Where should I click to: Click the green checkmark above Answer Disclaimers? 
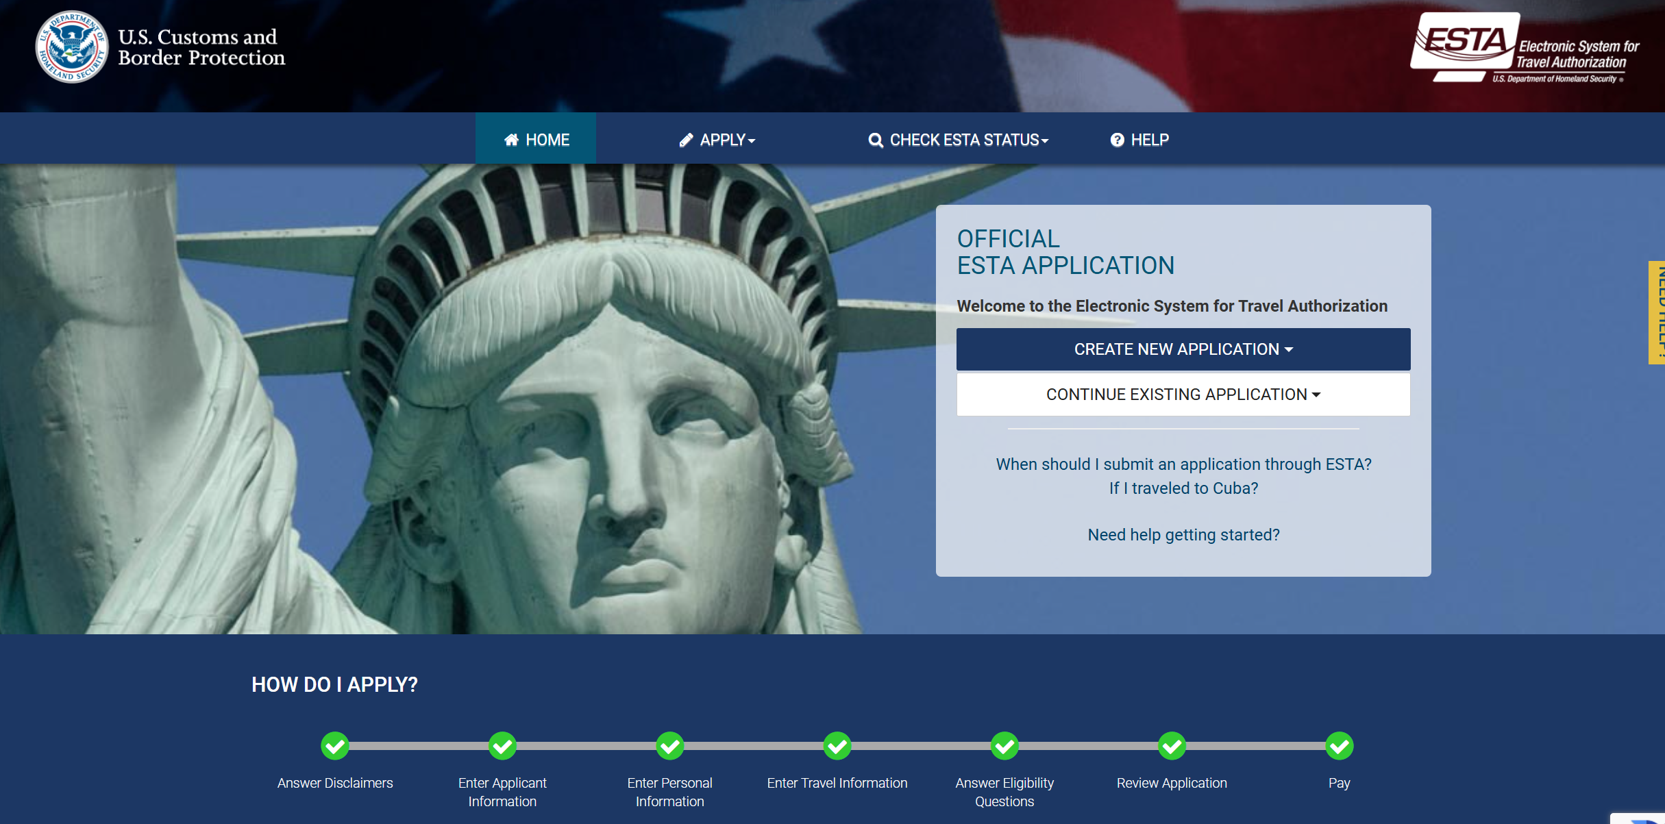tap(335, 746)
